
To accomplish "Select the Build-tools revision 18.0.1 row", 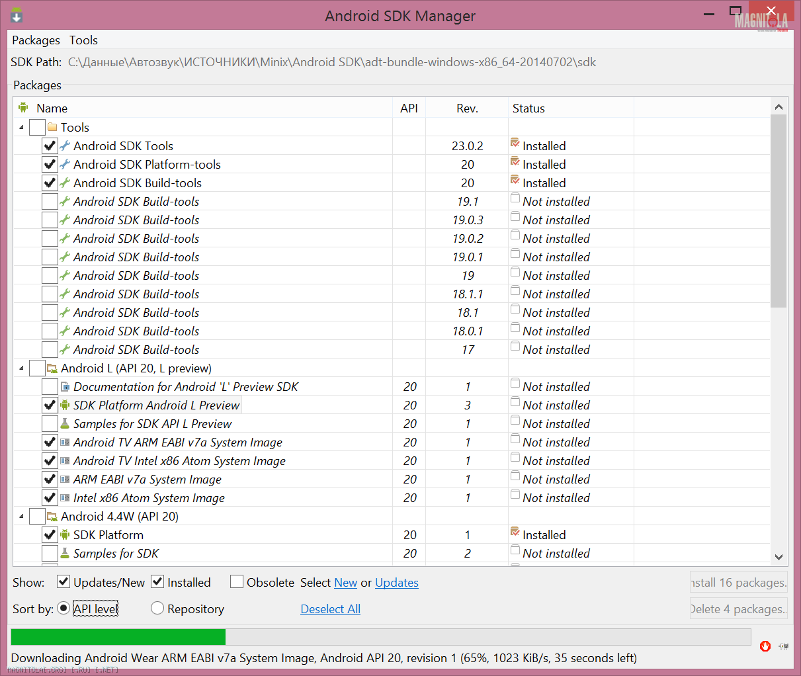I will [392, 331].
